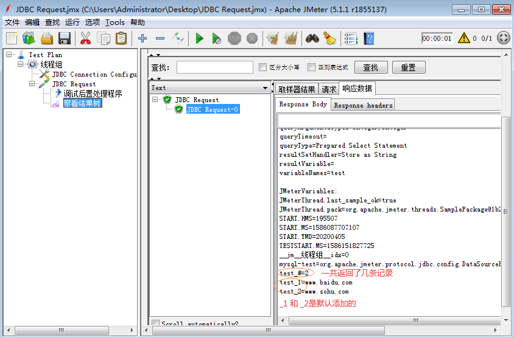Toggle 区分大小写 checkbox

pyautogui.click(x=262, y=67)
